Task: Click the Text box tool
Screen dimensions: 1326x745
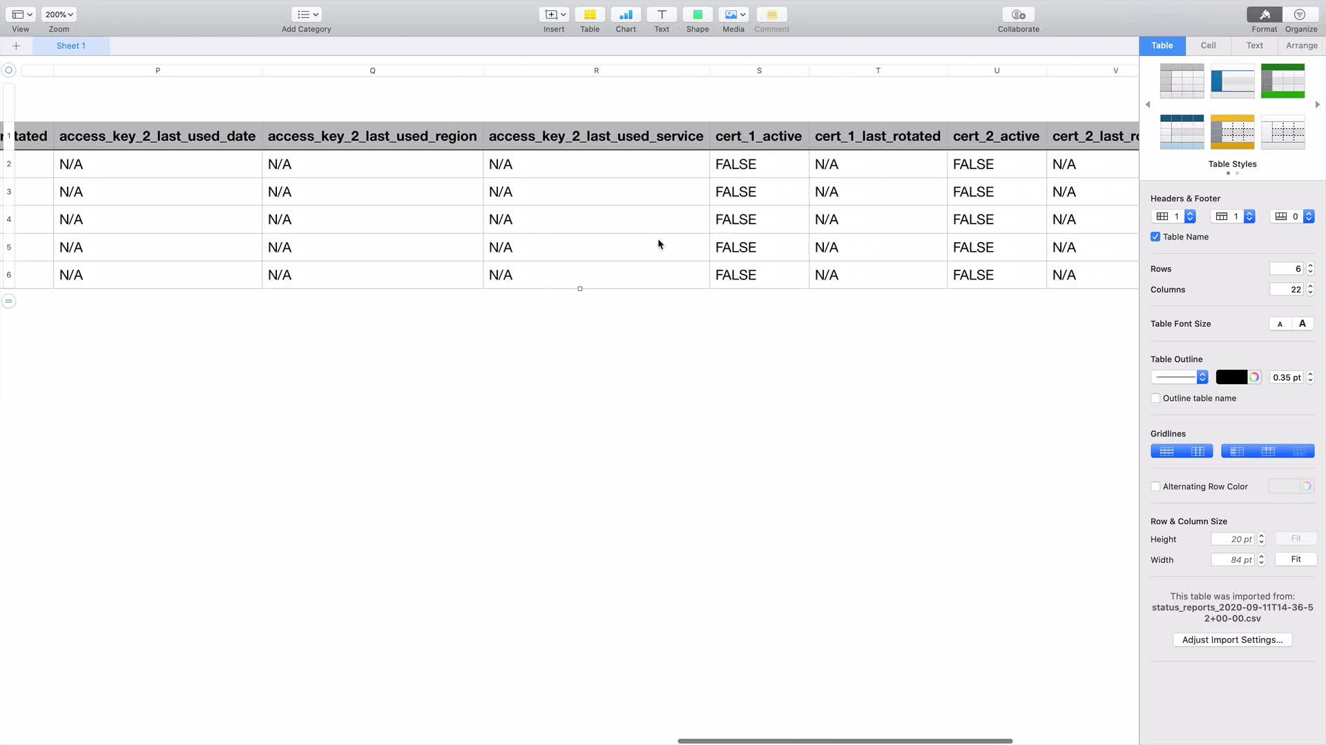Action: pyautogui.click(x=662, y=14)
